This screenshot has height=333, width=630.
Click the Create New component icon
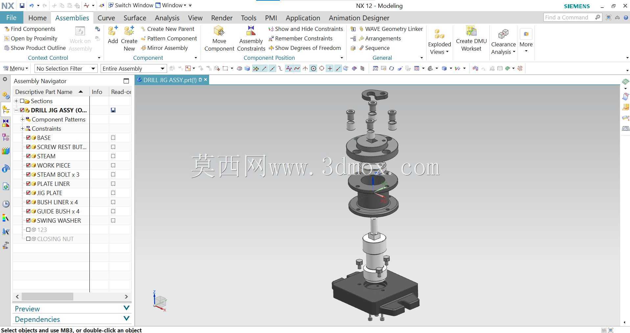pos(129,38)
